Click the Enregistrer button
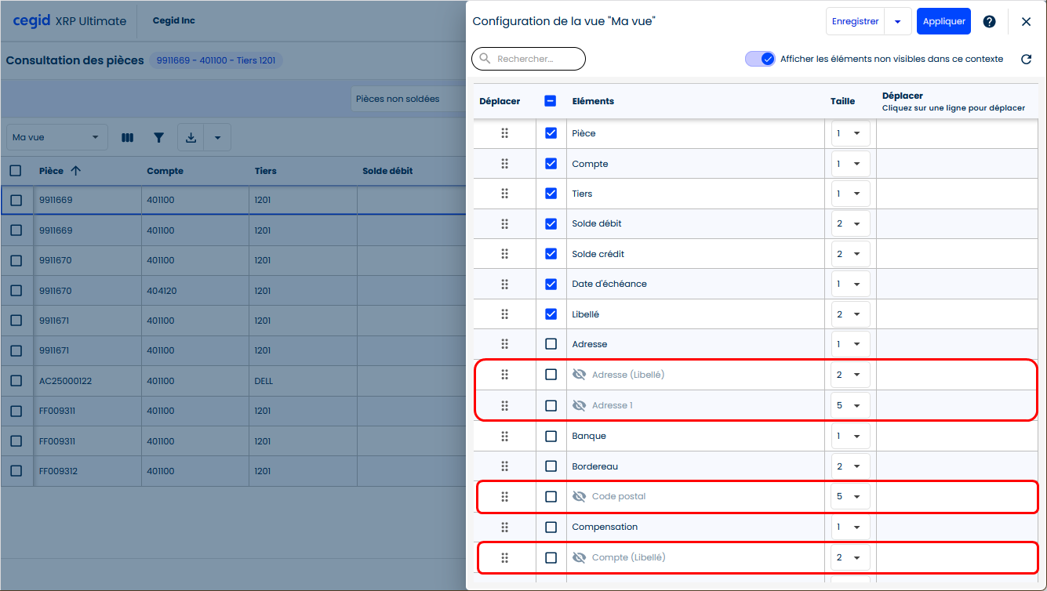 (x=855, y=22)
